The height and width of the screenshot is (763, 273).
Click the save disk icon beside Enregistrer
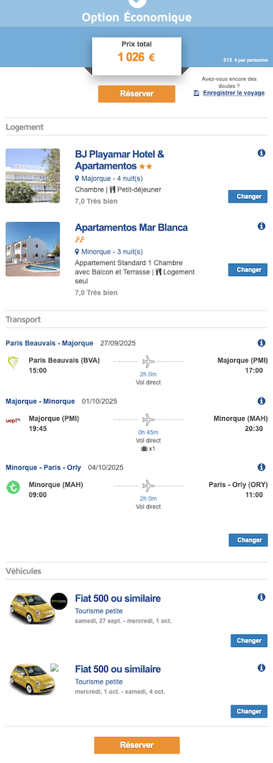[196, 93]
